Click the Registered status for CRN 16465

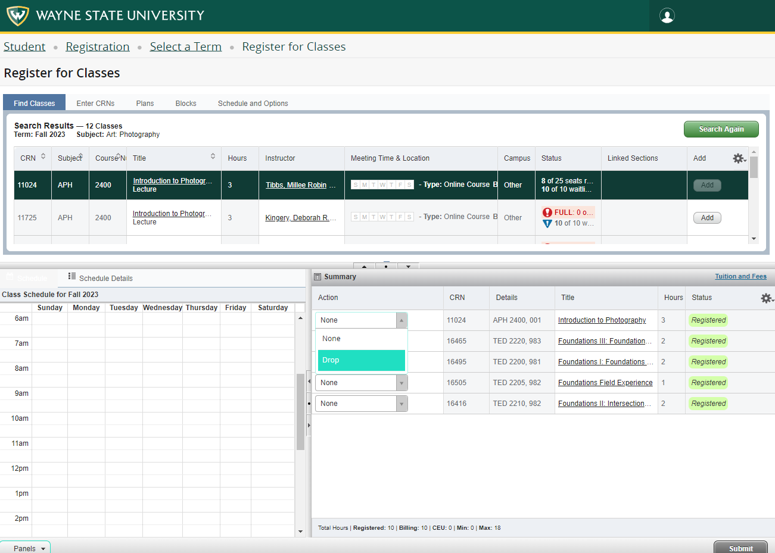708,341
